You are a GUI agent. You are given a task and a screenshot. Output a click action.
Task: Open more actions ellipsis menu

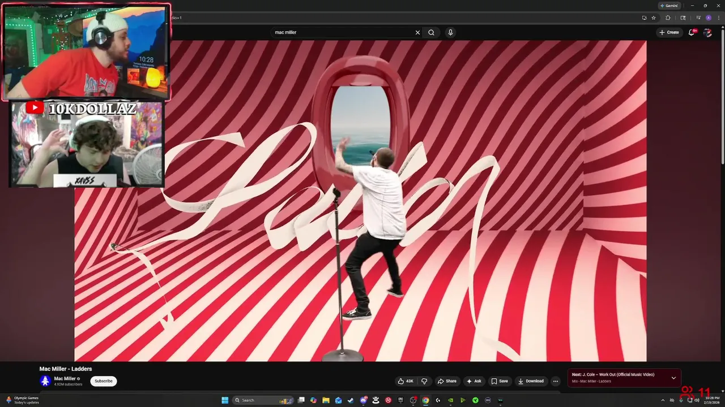coord(556,381)
